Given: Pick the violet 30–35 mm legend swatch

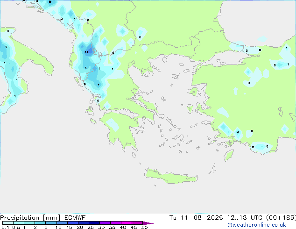Looking at the screenshot, I should point(105,223).
